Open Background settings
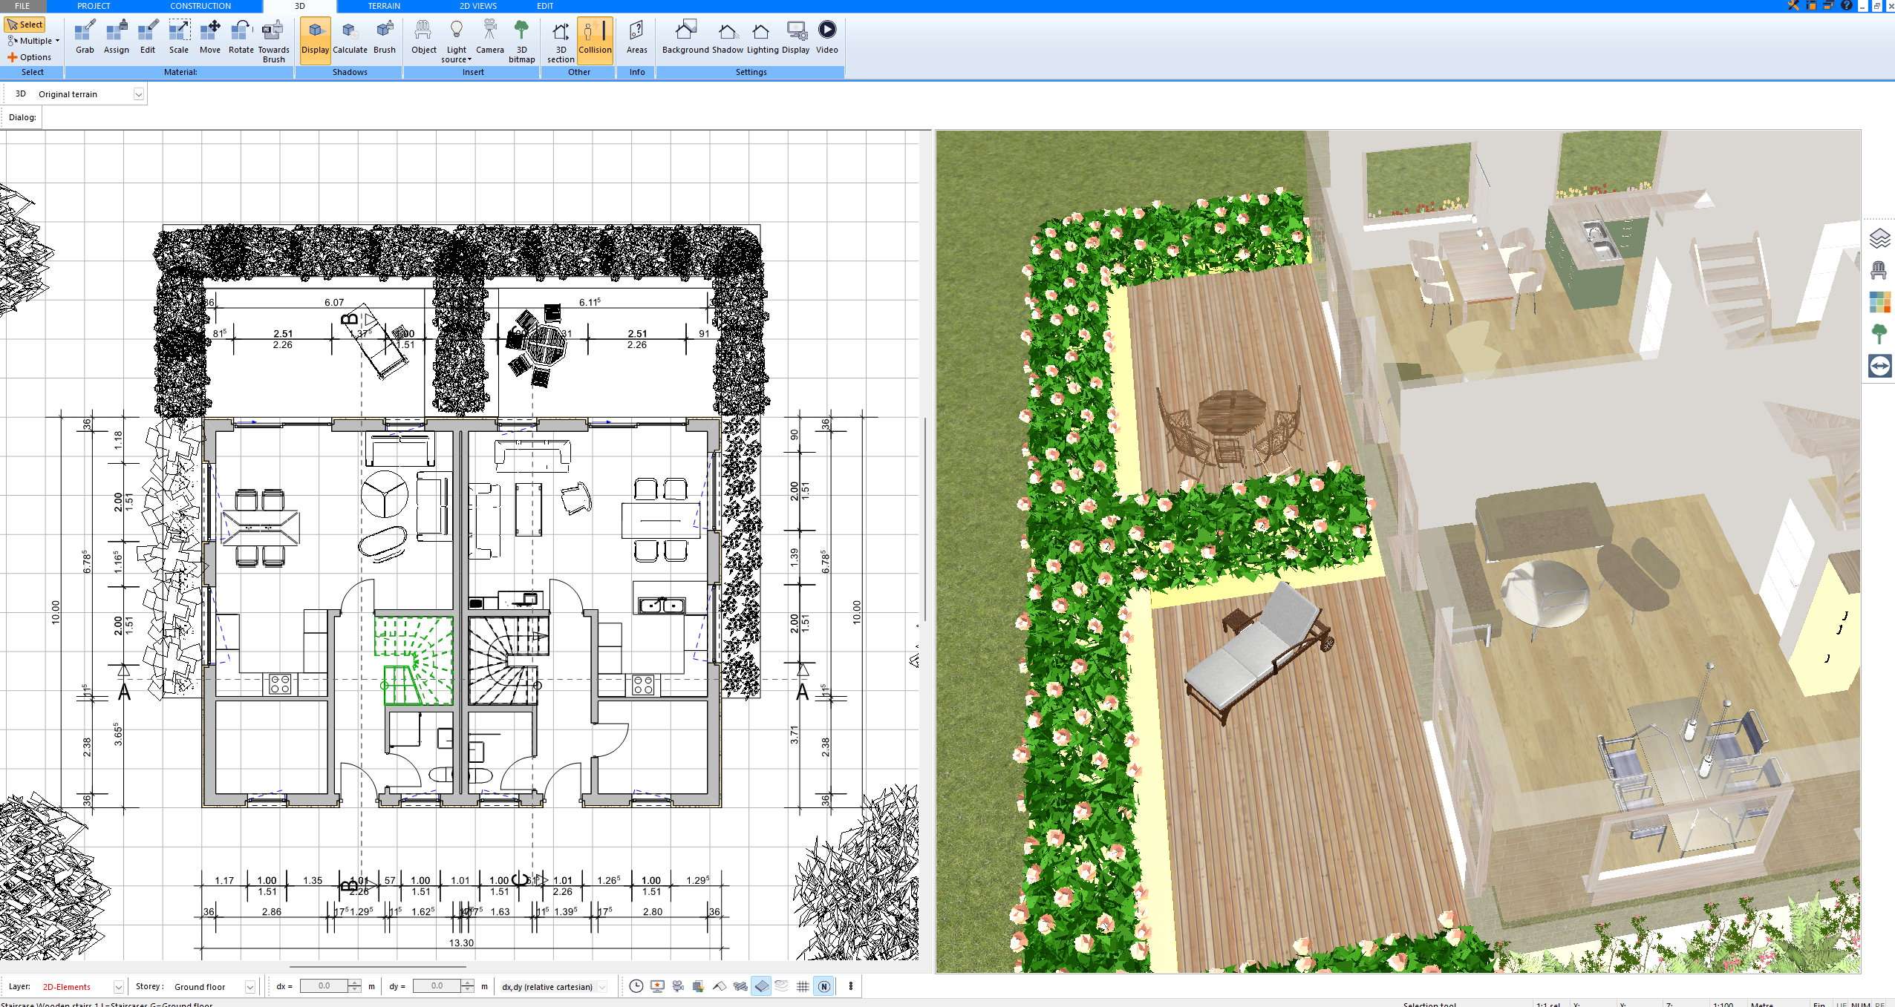The image size is (1895, 1007). tap(685, 38)
